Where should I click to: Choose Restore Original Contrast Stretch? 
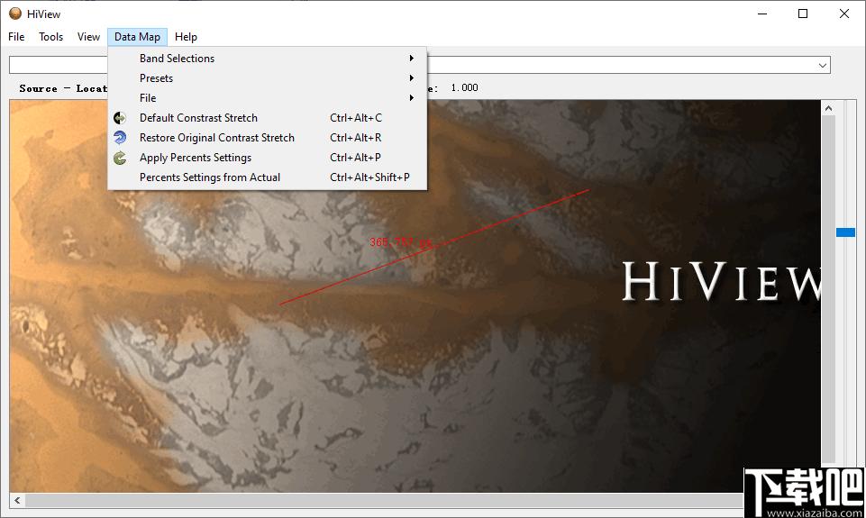[x=268, y=138]
